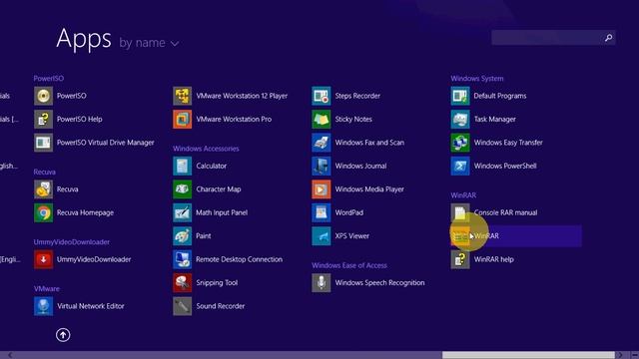Image resolution: width=639 pixels, height=359 pixels.
Task: Click the up arrow to return to Start
Action: [63, 335]
